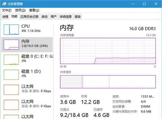Switch to the 进程 tab
The width and height of the screenshot is (162, 119).
pyautogui.click(x=5, y=17)
